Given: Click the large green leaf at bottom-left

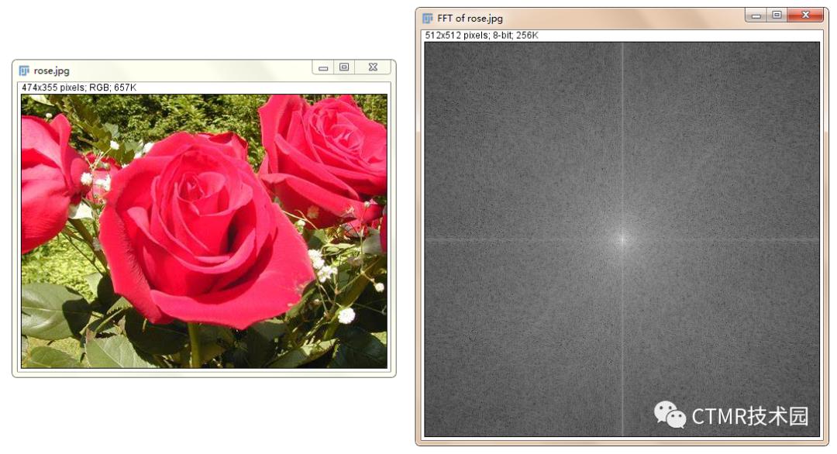Looking at the screenshot, I should [x=53, y=310].
